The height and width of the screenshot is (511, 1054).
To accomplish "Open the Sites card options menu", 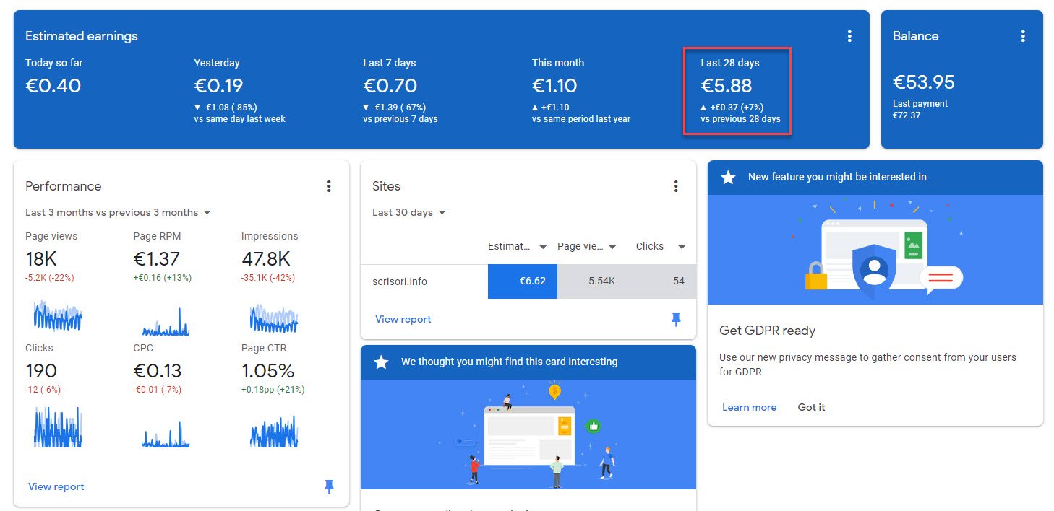I will tap(676, 186).
